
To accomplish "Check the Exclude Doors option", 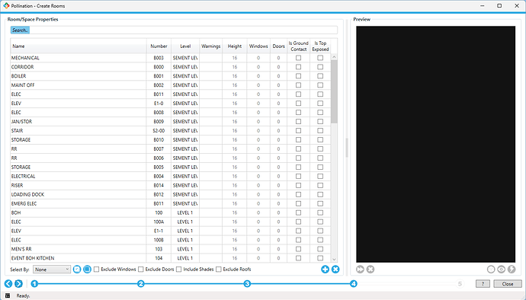I will click(x=141, y=269).
